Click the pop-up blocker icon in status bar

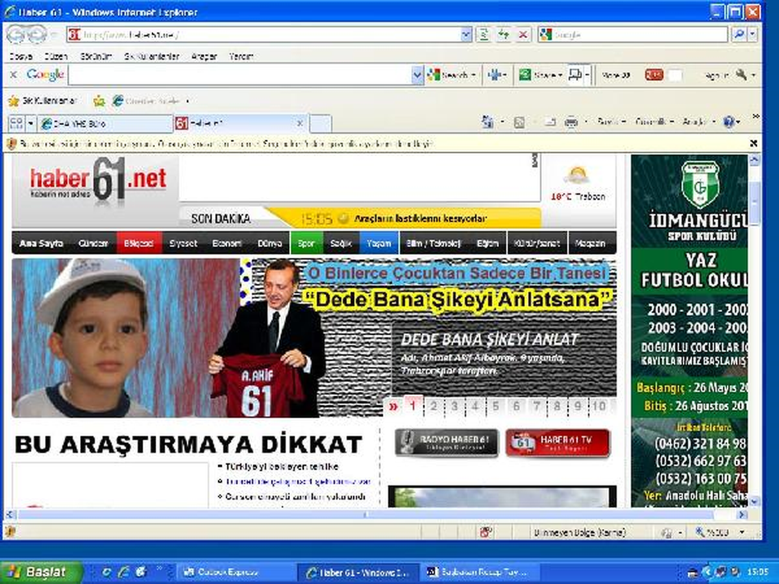pos(486,532)
